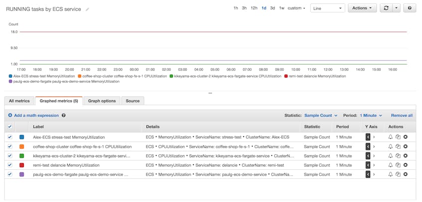Open the Line graph type dropdown
This screenshot has width=422, height=202.
pyautogui.click(x=327, y=8)
